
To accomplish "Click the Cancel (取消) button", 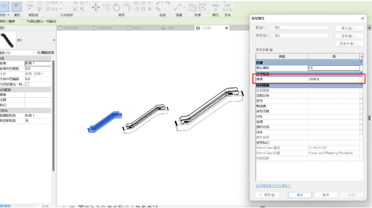I will click(326, 195).
